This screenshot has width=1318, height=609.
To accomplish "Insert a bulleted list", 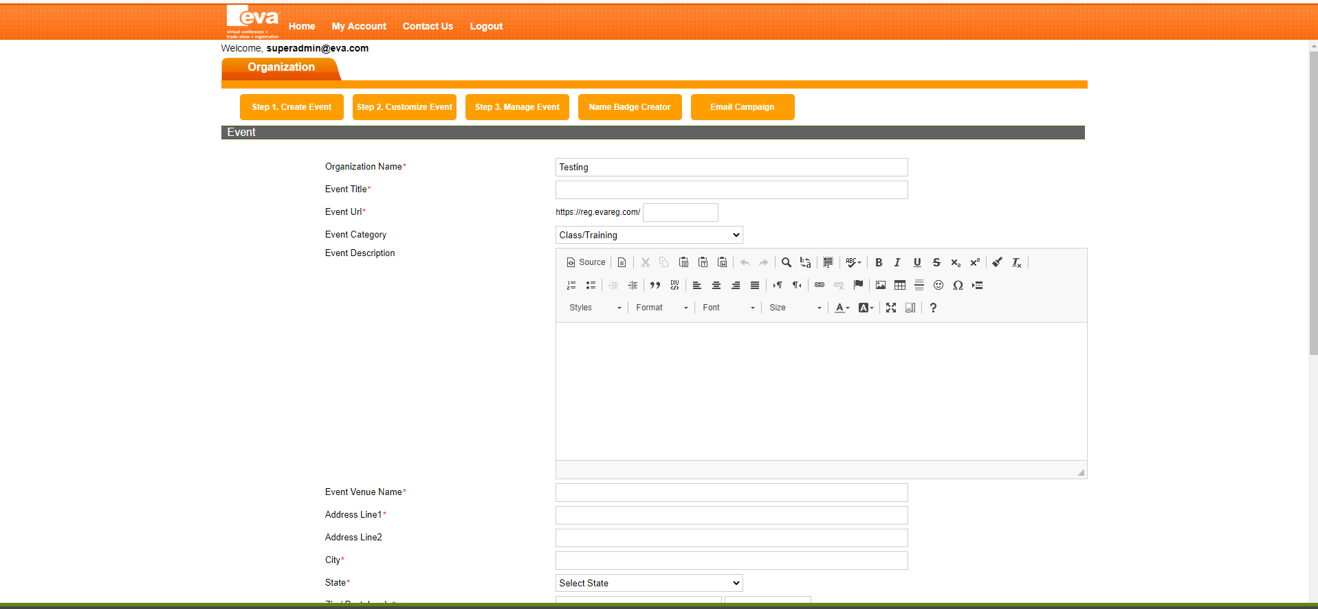I will (x=591, y=285).
